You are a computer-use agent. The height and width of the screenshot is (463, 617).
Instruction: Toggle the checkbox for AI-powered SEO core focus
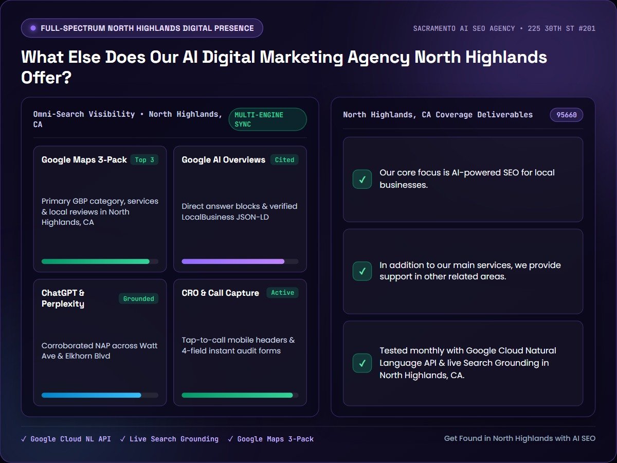(362, 179)
